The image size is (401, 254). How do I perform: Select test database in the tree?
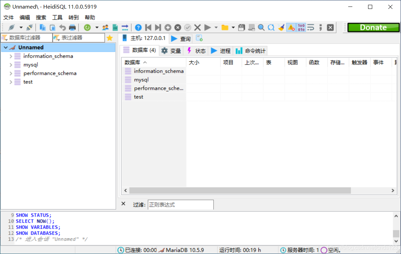click(28, 82)
